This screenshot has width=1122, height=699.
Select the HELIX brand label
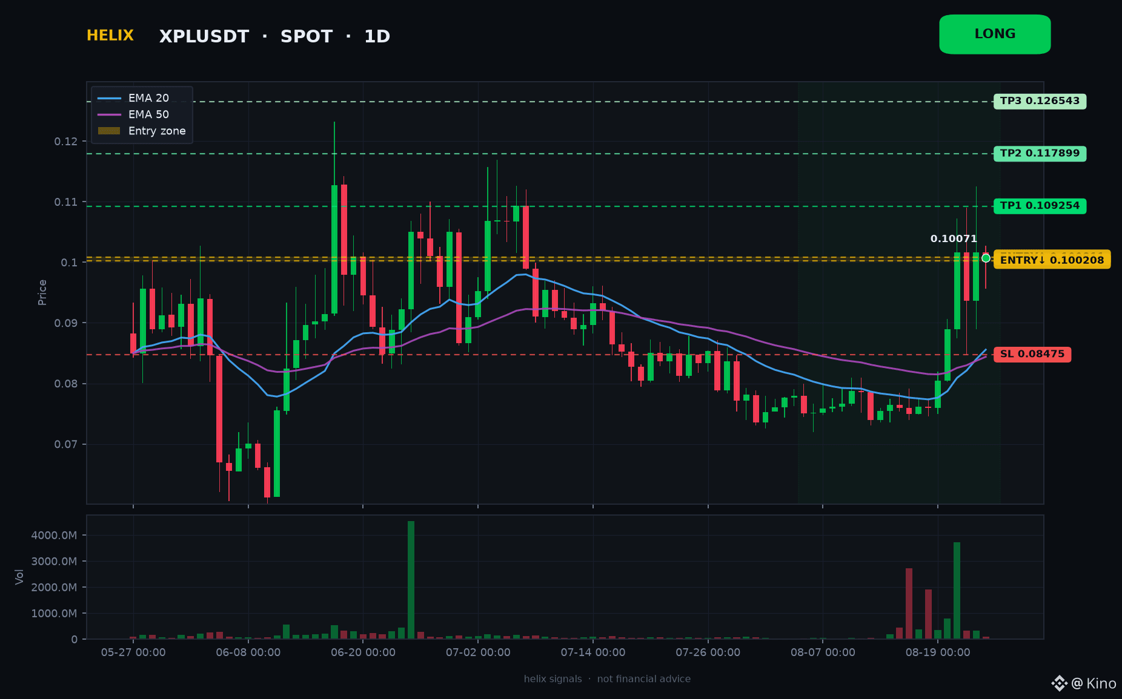tap(110, 36)
